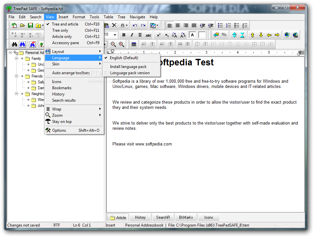Center align the text
Viewport: 314px width, 237px height.
[178, 25]
